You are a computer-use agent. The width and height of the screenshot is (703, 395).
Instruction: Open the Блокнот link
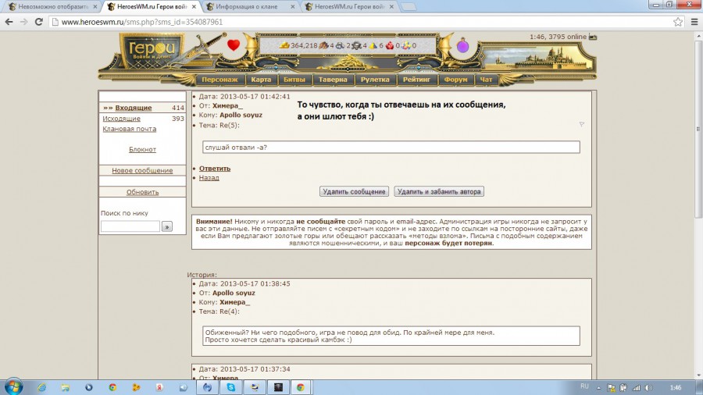tap(142, 149)
